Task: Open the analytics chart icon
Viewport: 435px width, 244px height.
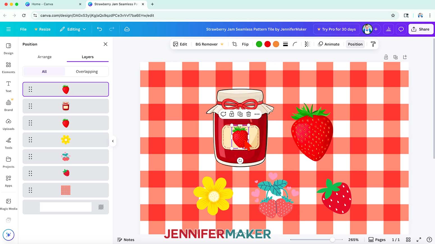Action: 388,29
